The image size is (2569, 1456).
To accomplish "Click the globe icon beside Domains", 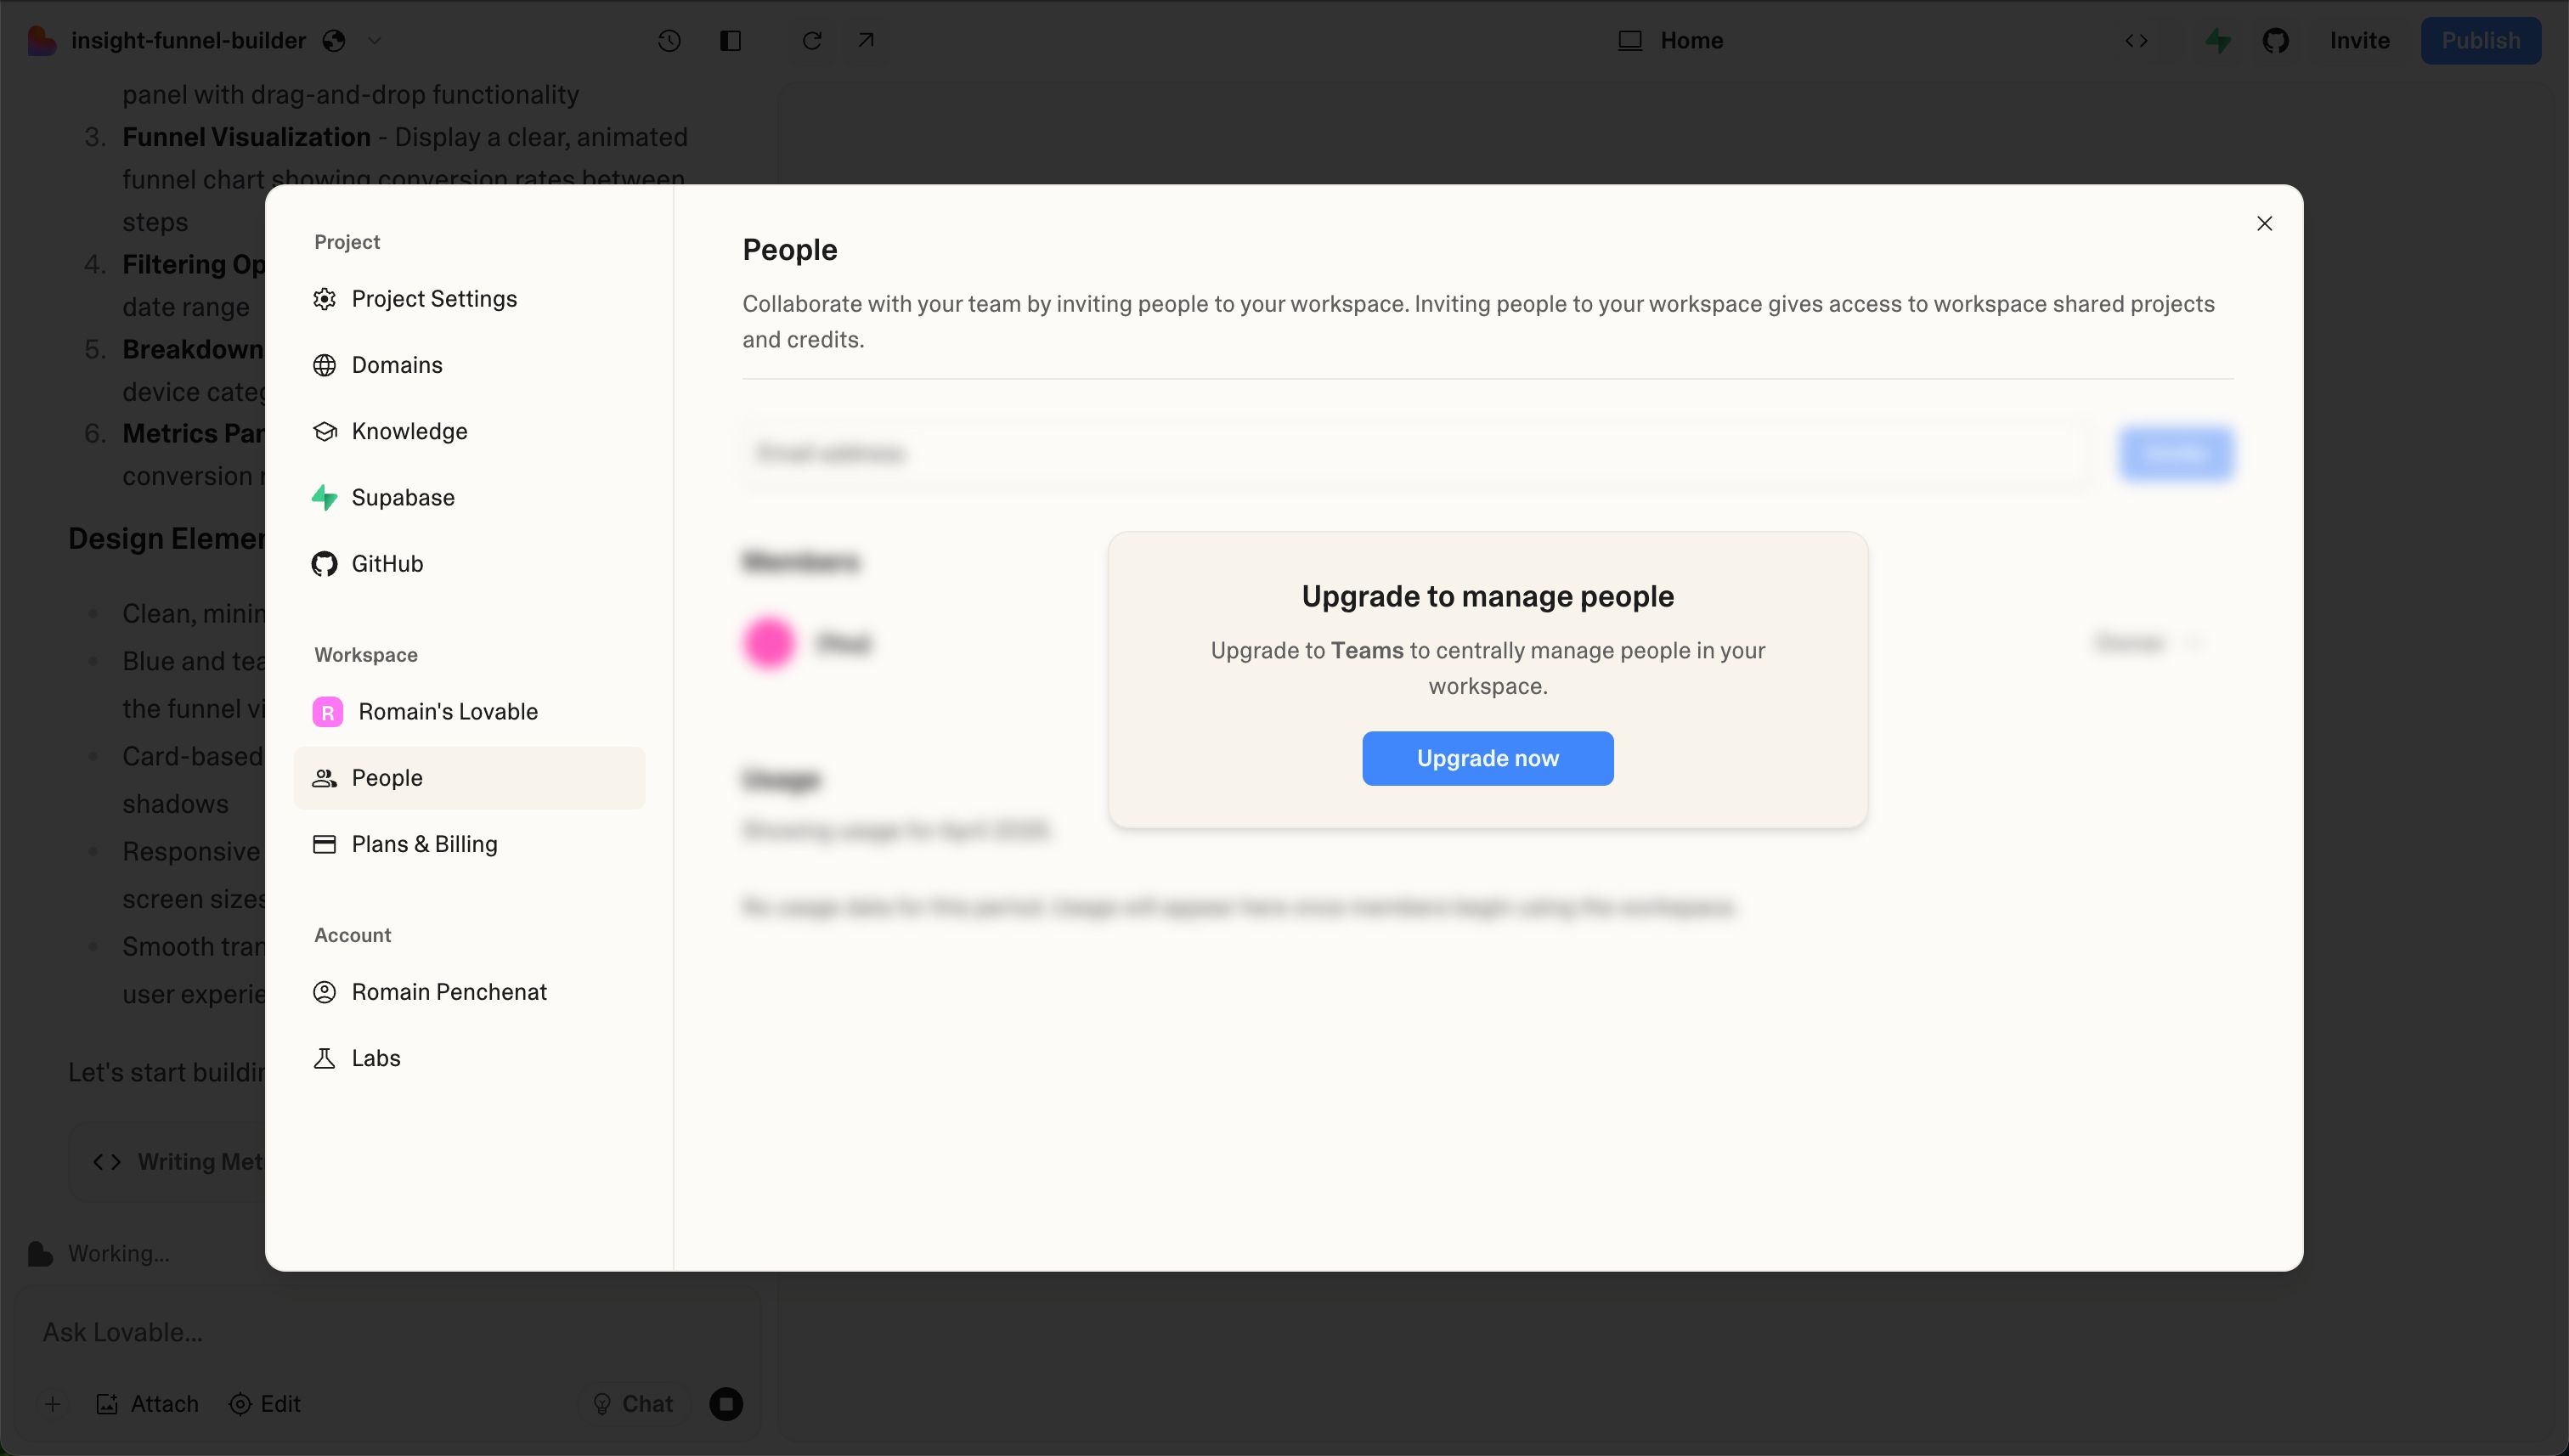I will pyautogui.click(x=324, y=365).
